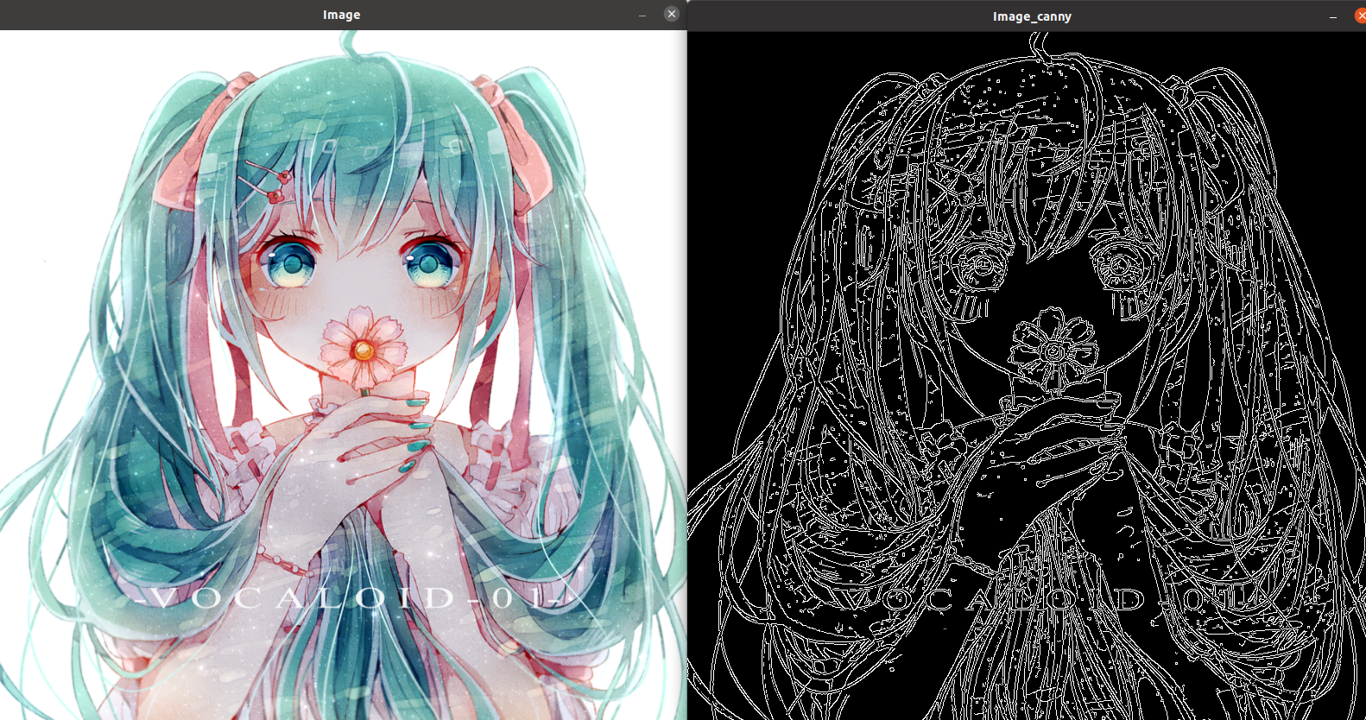
Task: Minimize the Image_canny window
Action: click(1333, 17)
